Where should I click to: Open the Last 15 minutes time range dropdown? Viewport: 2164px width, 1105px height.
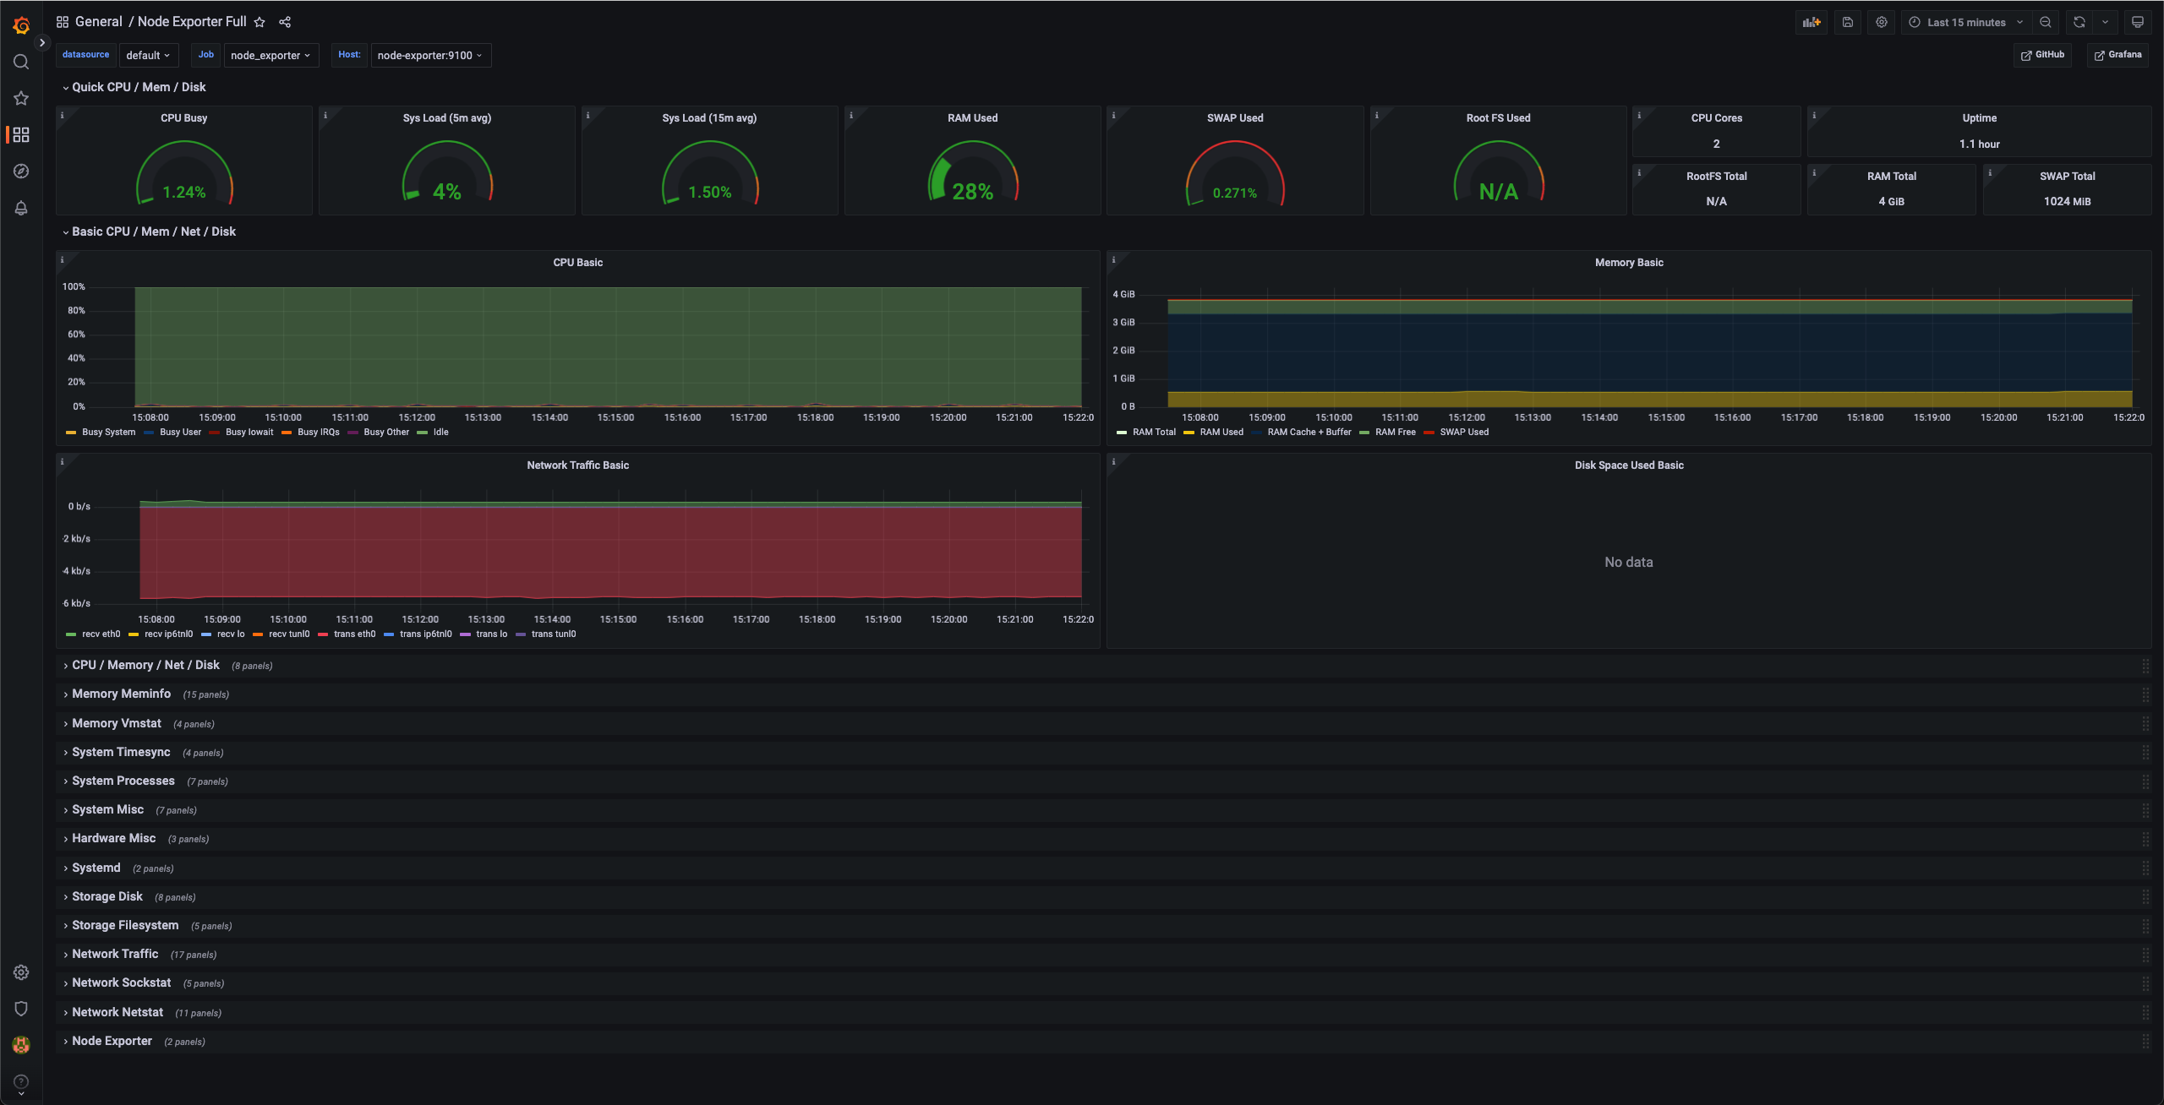(1964, 21)
